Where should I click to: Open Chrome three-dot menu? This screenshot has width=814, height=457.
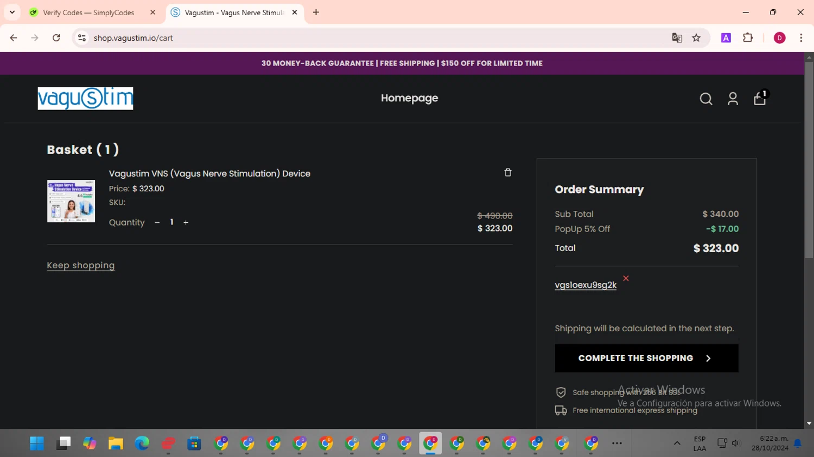click(x=801, y=38)
